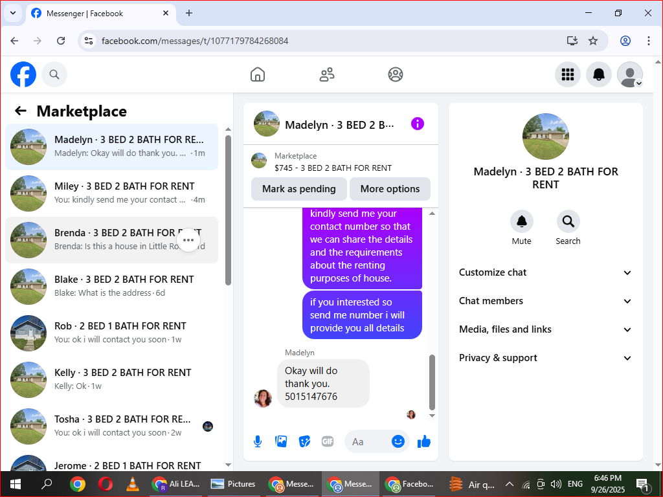The height and width of the screenshot is (497, 663).
Task: Expand Media, files and links section
Action: coord(545,329)
